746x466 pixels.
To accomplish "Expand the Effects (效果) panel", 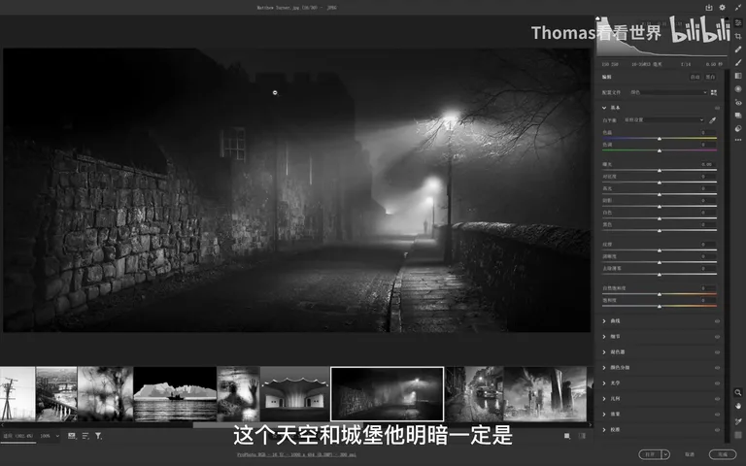I will coord(604,415).
